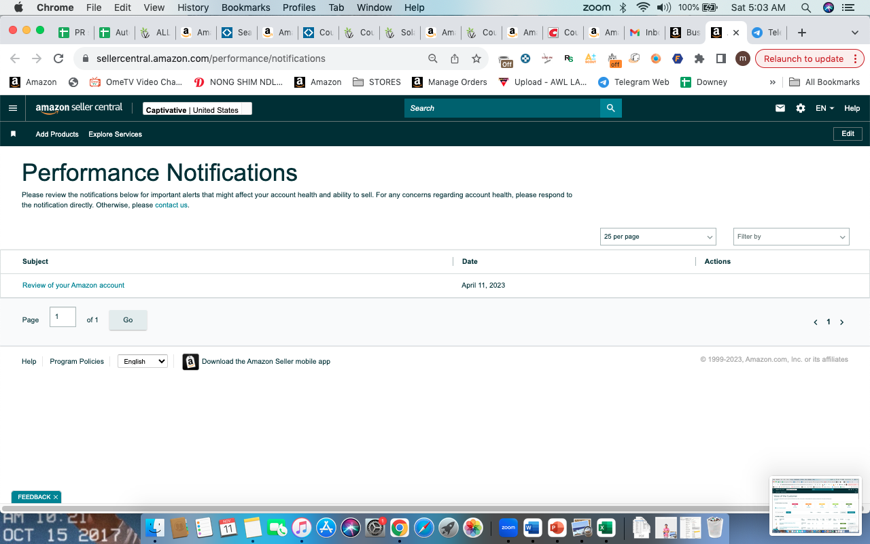
Task: Click the Go pagination button
Action: click(128, 320)
